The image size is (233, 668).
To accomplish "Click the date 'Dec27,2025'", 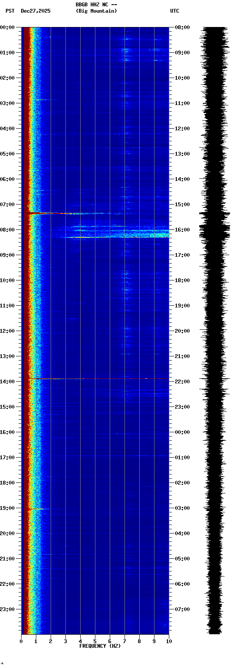I will coord(35,11).
